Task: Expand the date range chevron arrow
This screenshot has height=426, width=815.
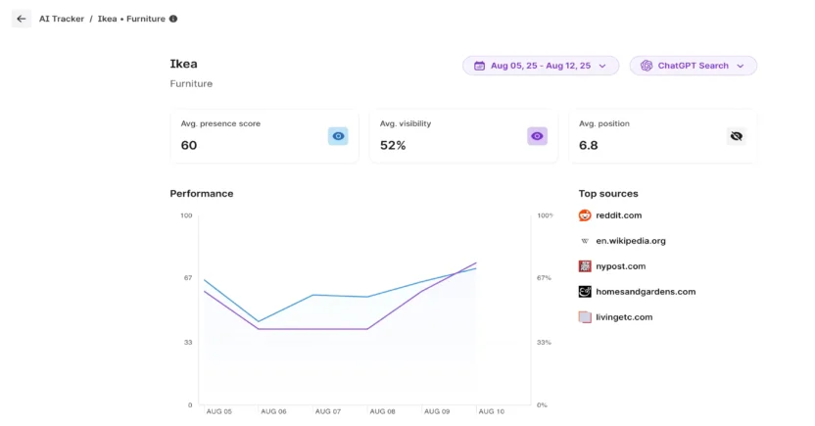Action: (602, 66)
